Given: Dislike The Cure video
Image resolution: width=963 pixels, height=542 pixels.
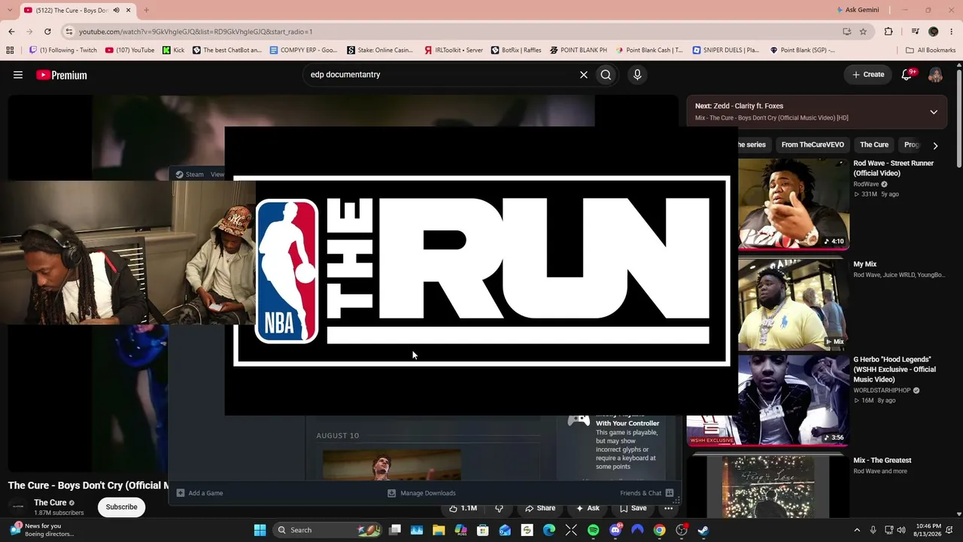Looking at the screenshot, I should [x=499, y=508].
